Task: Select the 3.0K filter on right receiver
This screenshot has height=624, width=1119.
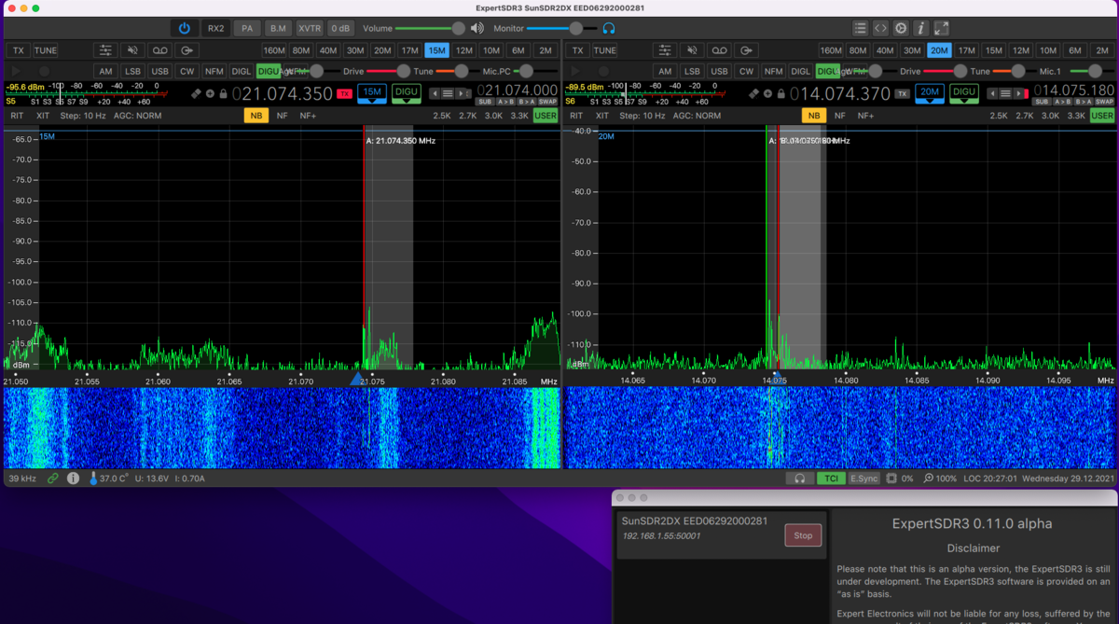Action: pos(1051,116)
